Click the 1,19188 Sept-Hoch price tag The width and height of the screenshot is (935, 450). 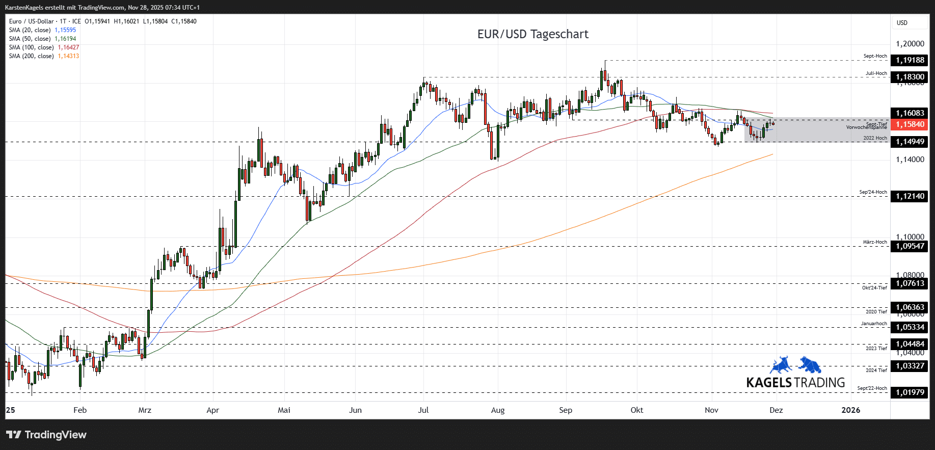pos(910,60)
